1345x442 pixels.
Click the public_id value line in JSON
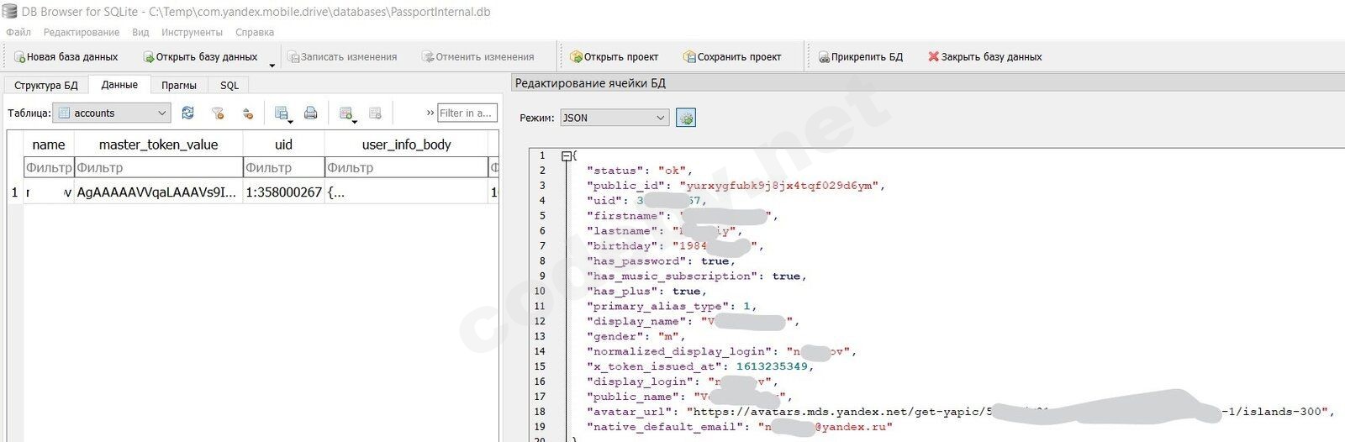pyautogui.click(x=736, y=186)
